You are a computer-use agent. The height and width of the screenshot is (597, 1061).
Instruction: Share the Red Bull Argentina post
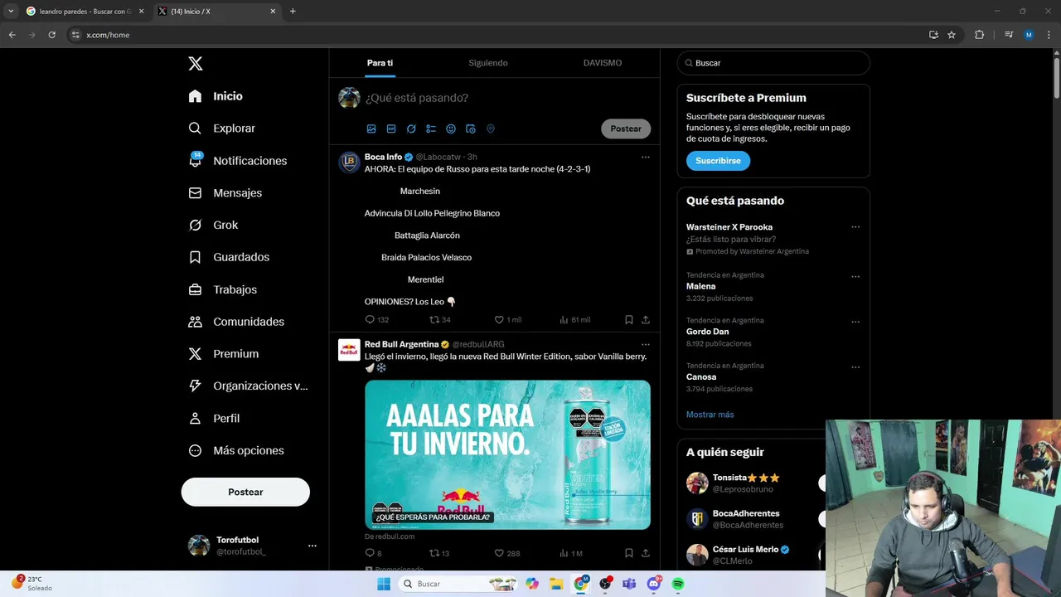pos(645,553)
